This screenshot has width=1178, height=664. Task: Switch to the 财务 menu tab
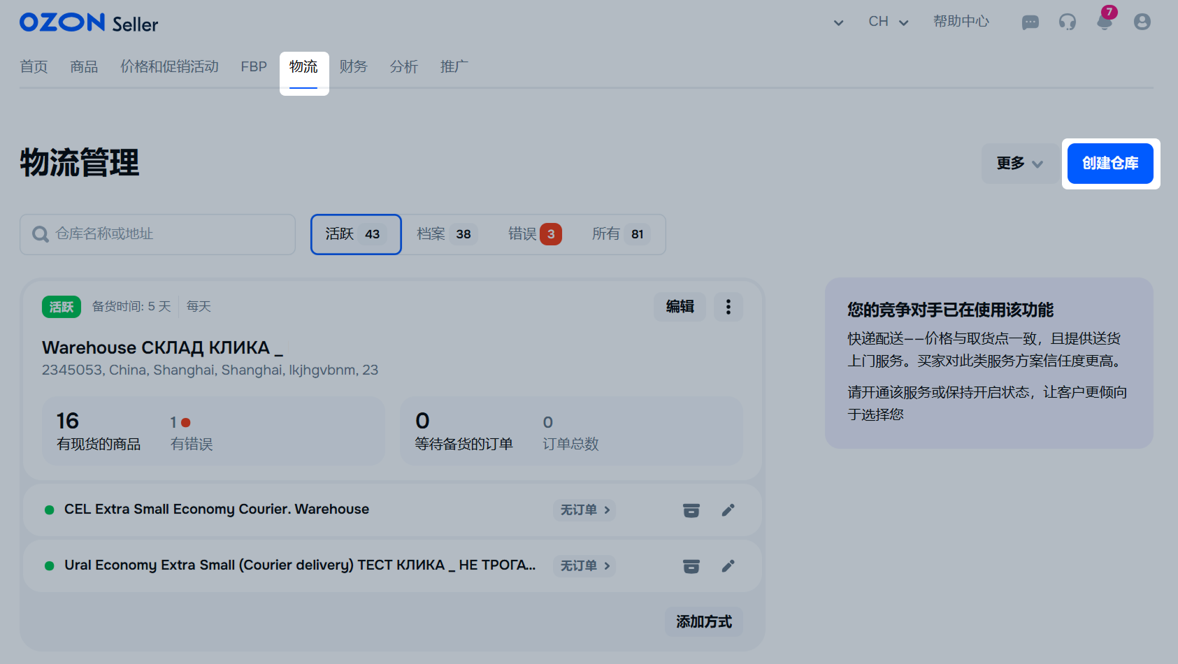pos(353,67)
